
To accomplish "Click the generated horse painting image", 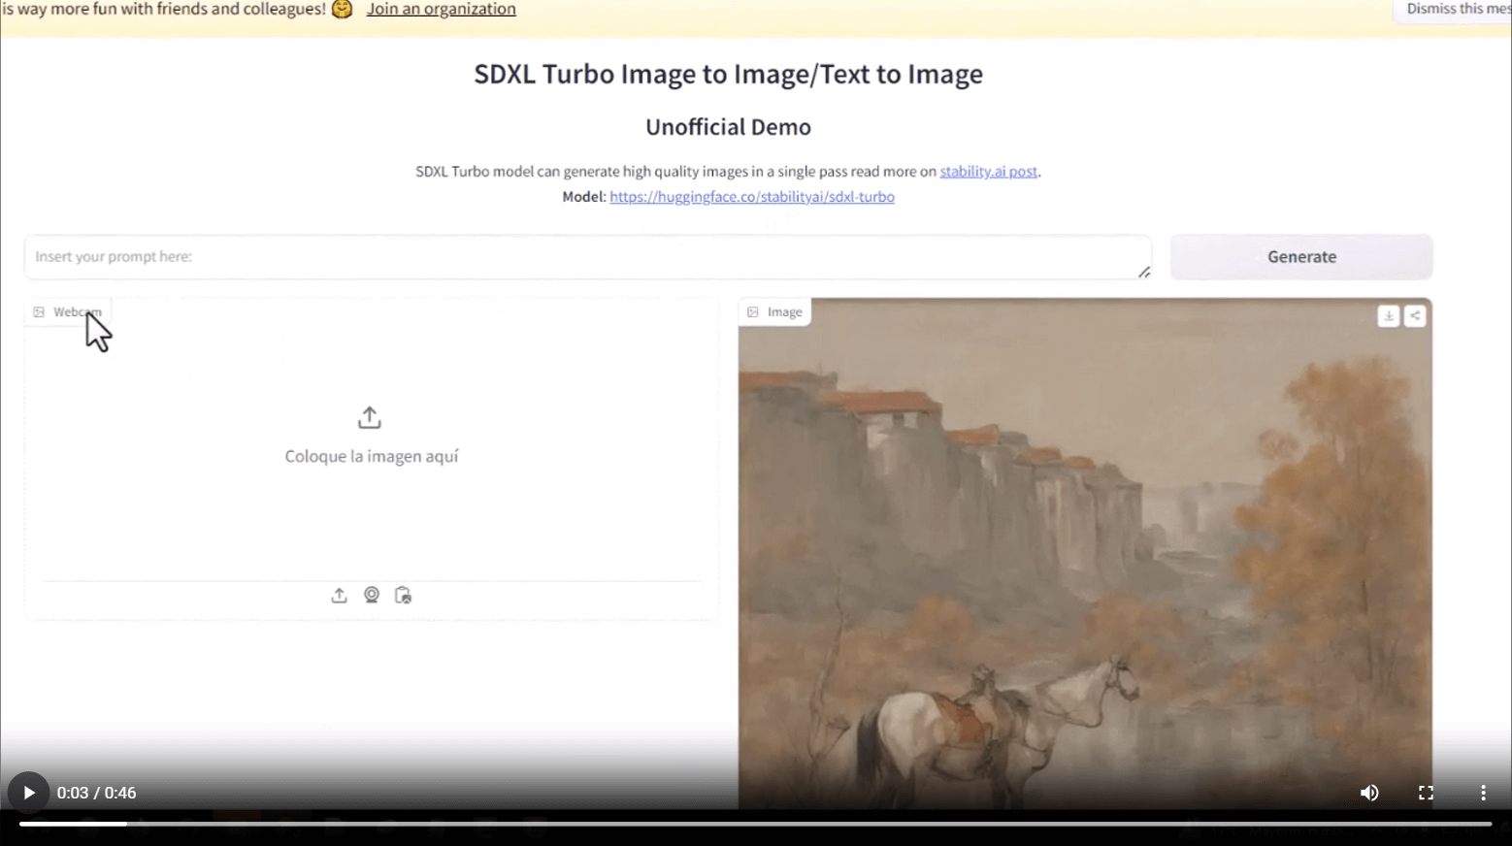I will (1085, 553).
